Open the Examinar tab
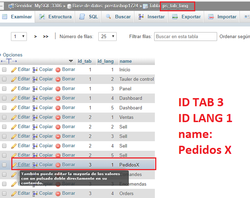Screen dimensions: 250x198 pos(17,17)
